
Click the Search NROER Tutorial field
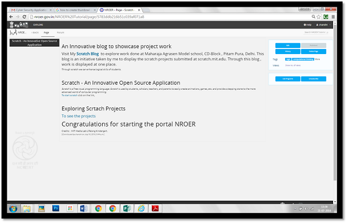click(316, 32)
